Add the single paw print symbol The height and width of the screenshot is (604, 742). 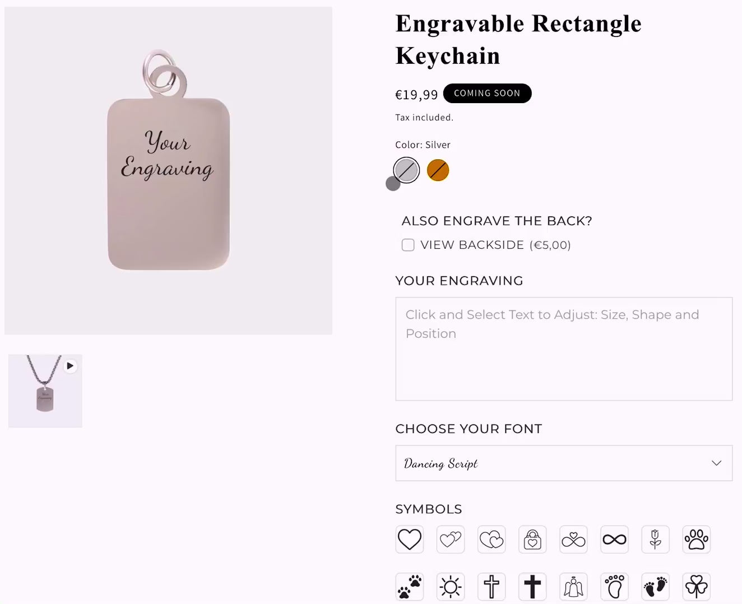coord(696,540)
